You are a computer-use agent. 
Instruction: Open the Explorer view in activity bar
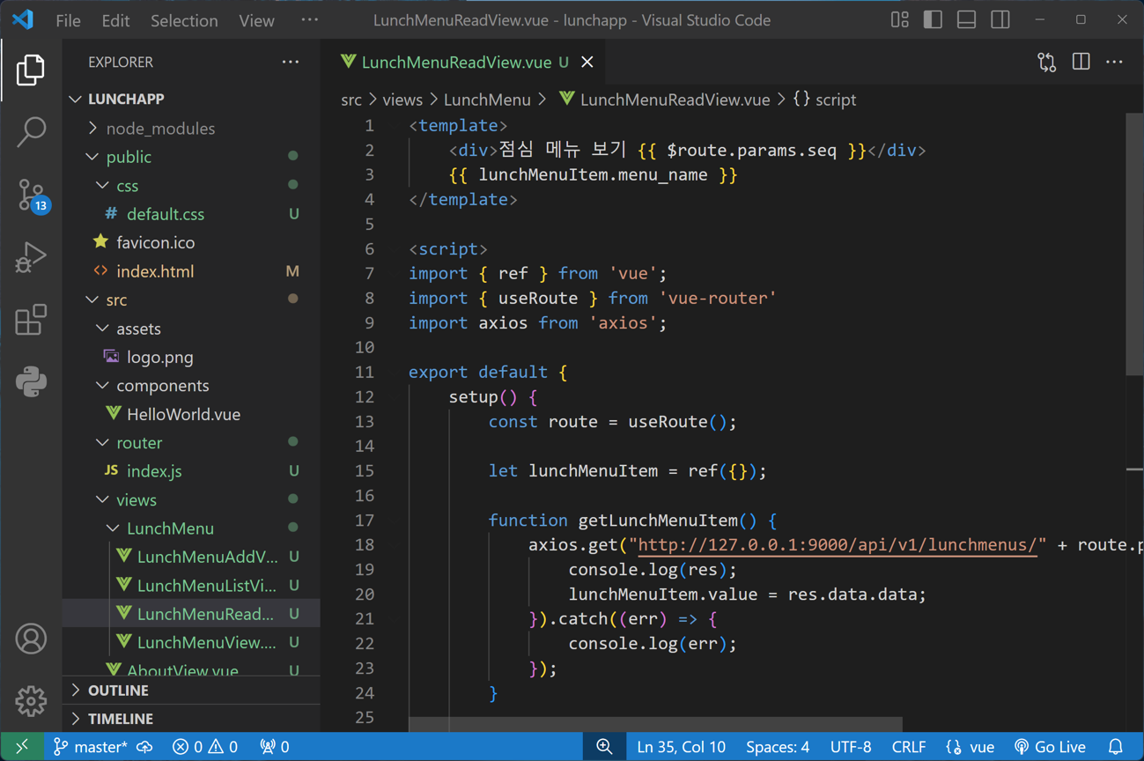31,70
